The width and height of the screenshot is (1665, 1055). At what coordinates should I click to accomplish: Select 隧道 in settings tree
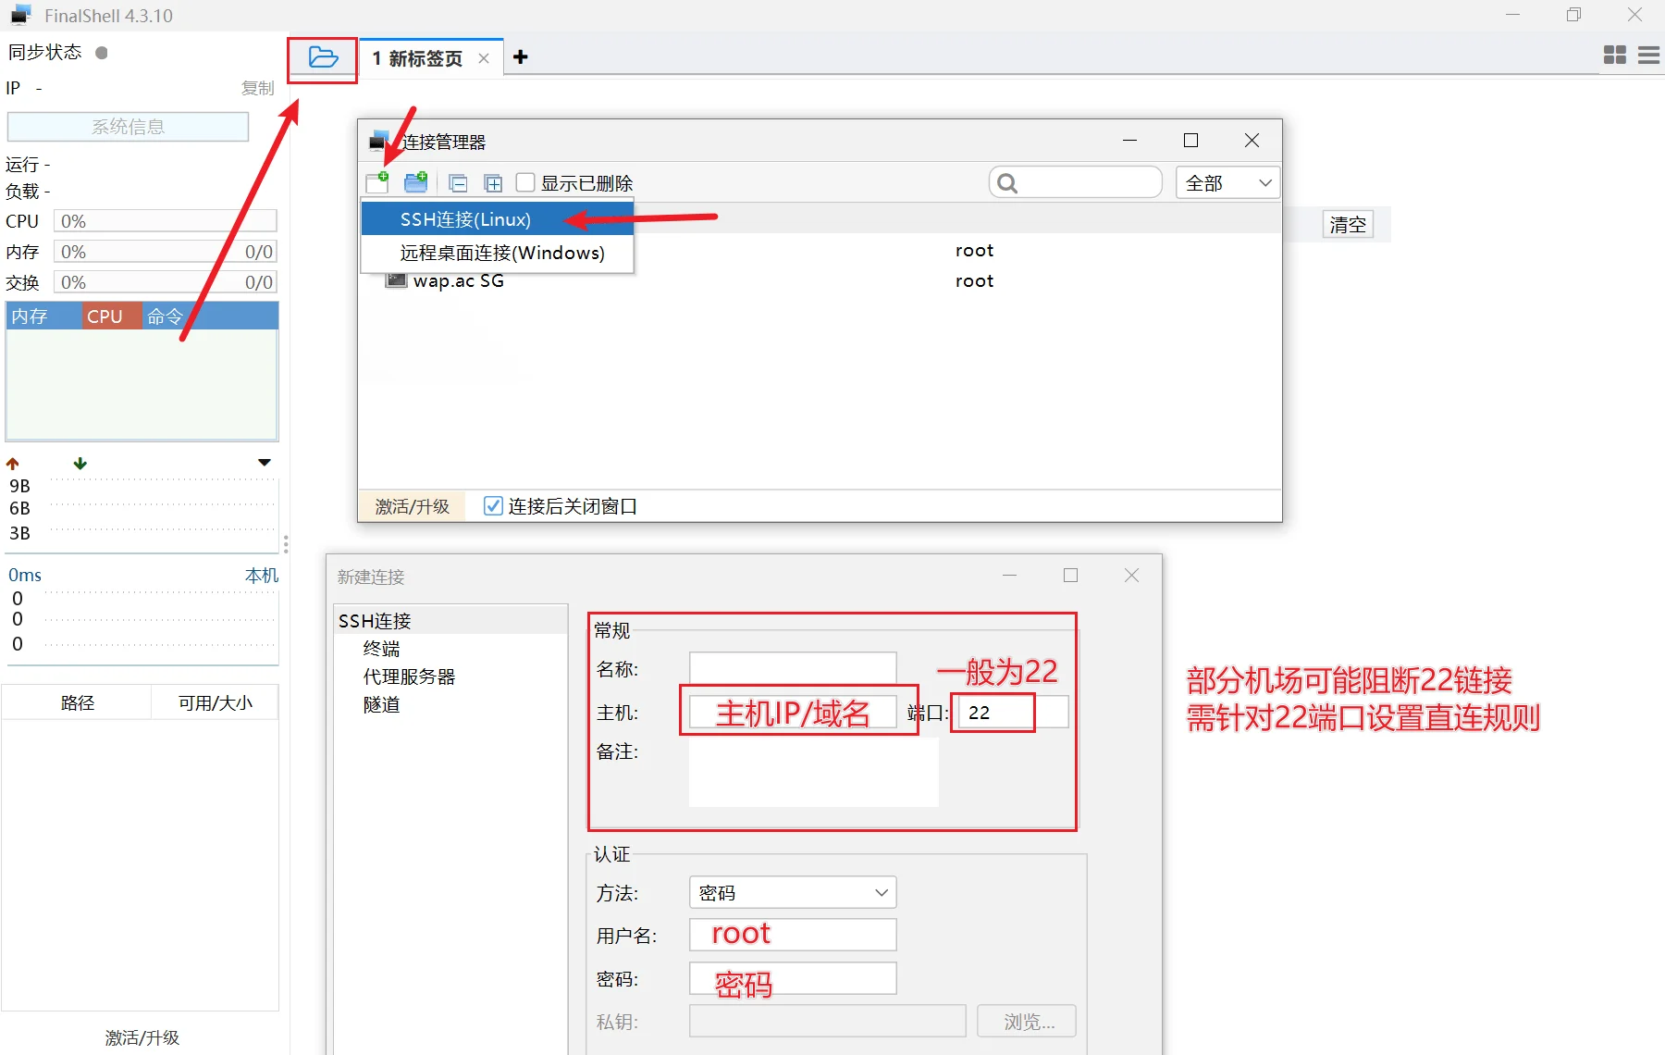(381, 704)
